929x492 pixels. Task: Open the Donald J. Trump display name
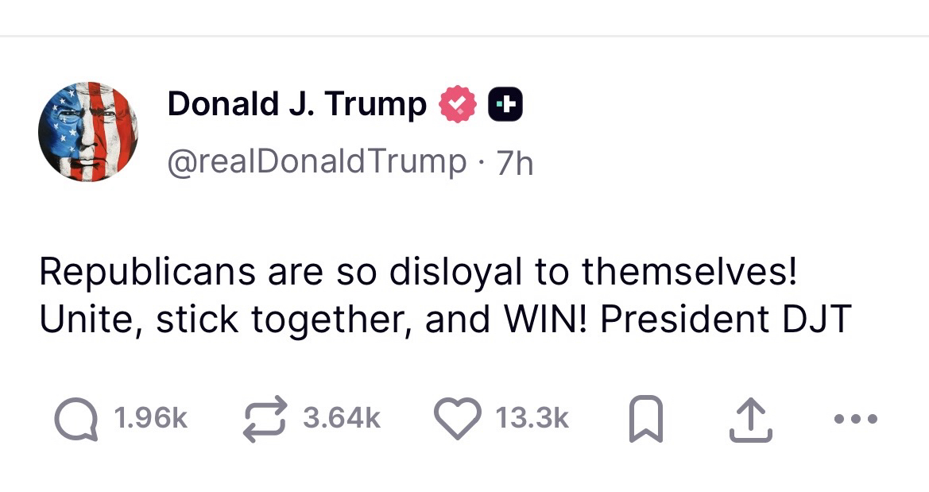(297, 104)
